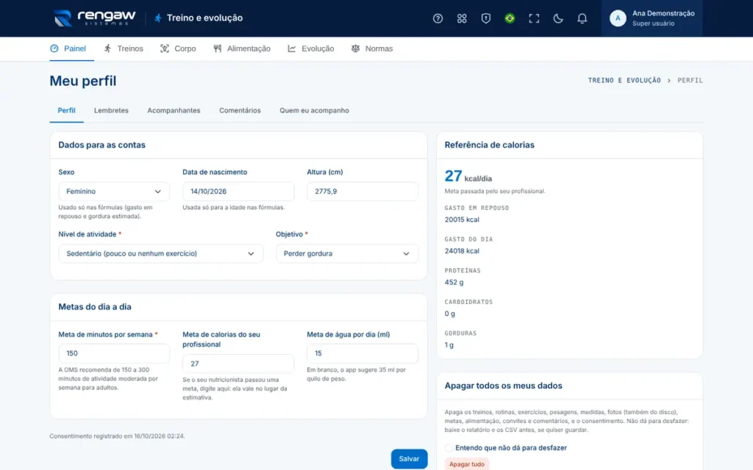Open the Corpo menu

pyautogui.click(x=178, y=48)
